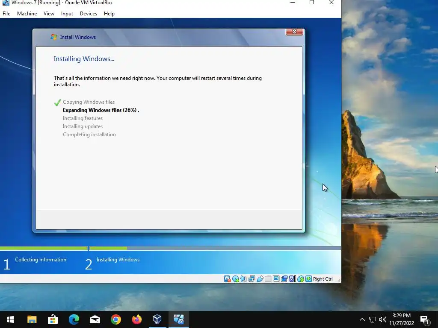Click the 'Right Ctrl' host key label
This screenshot has width=438, height=328.
point(323,279)
